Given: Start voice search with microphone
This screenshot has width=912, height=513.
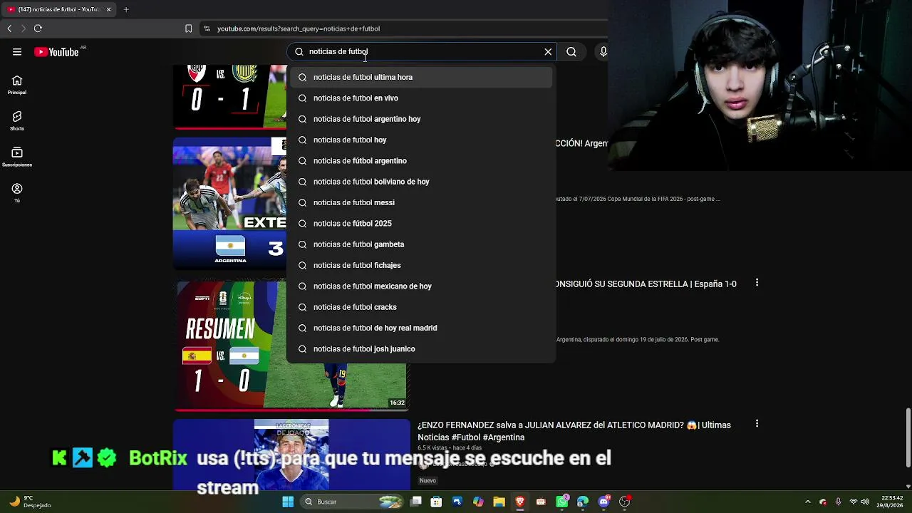Looking at the screenshot, I should pos(603,52).
